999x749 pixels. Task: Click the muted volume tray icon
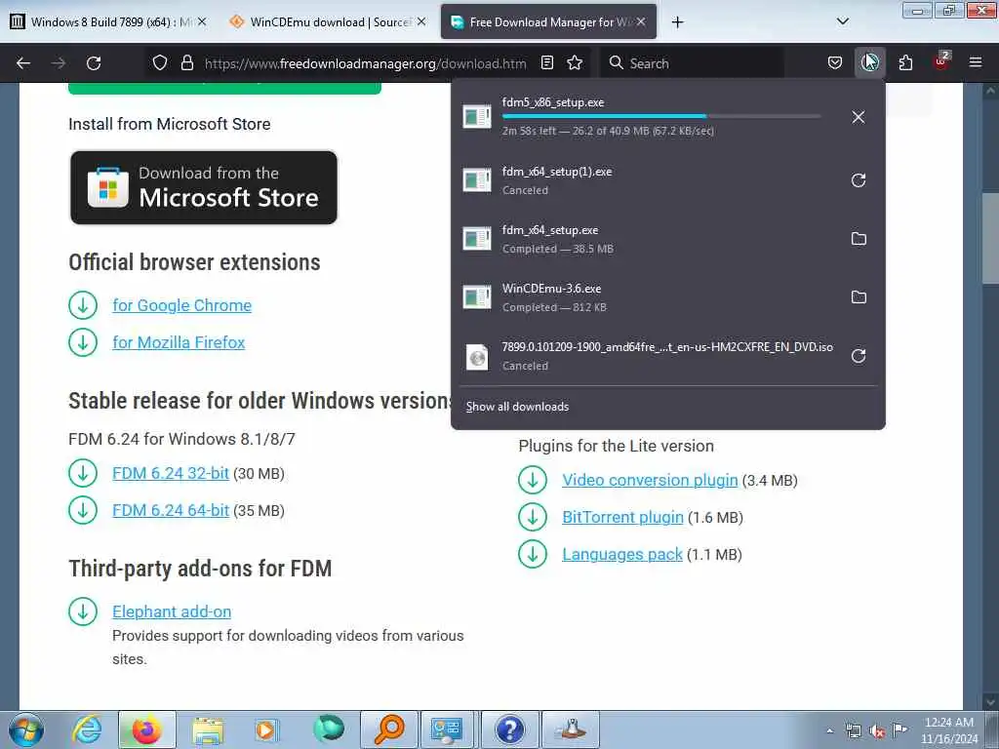[x=877, y=731]
